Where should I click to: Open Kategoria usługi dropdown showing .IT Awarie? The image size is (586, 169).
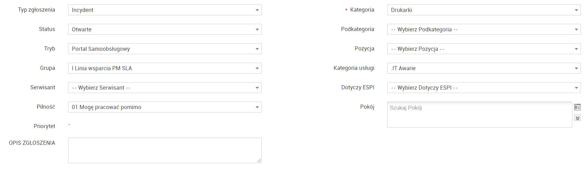tap(484, 68)
